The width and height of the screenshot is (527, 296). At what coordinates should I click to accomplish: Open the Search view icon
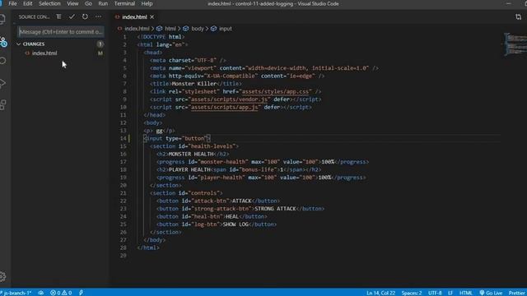tap(2, 61)
